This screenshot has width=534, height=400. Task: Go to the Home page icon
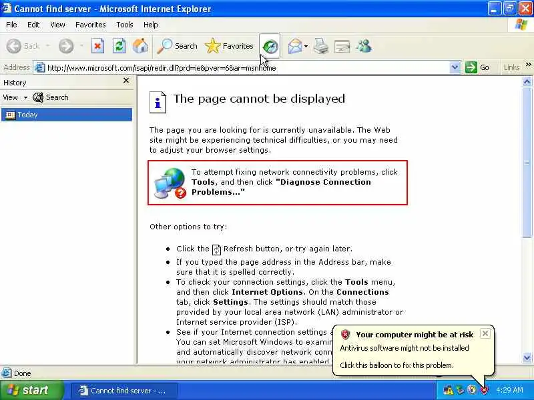point(140,46)
